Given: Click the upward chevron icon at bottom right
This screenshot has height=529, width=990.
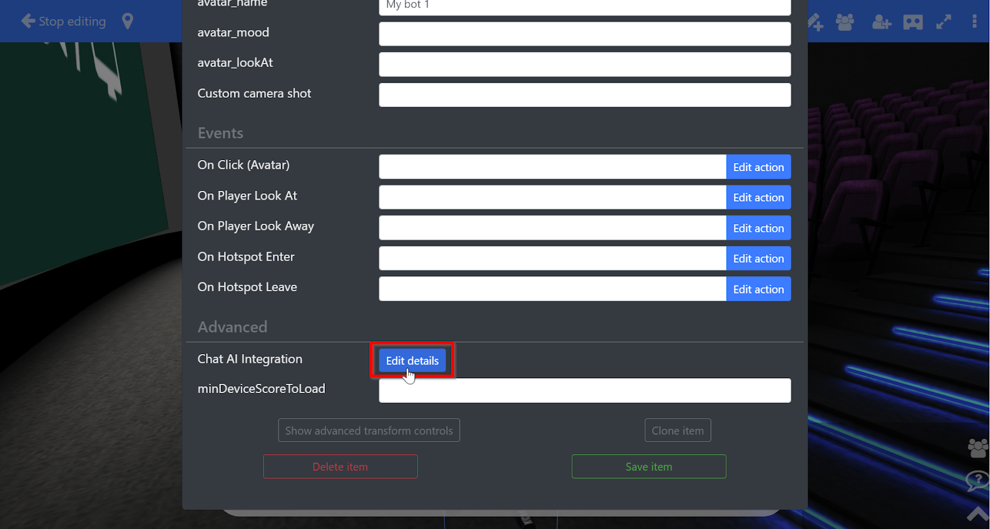Looking at the screenshot, I should pos(978,513).
